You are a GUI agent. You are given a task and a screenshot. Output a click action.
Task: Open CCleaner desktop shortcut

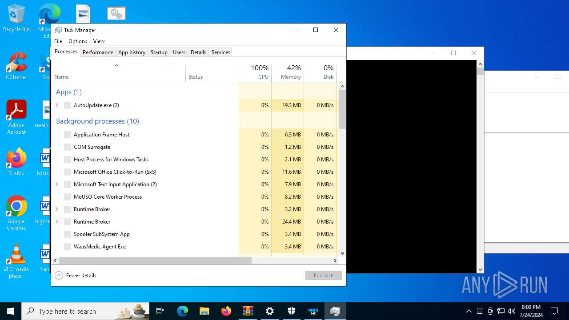point(16,66)
